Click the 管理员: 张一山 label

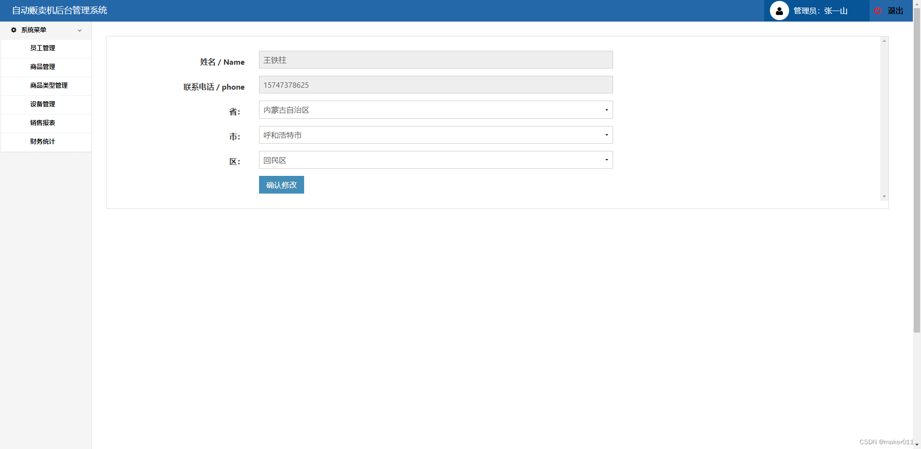coord(820,11)
